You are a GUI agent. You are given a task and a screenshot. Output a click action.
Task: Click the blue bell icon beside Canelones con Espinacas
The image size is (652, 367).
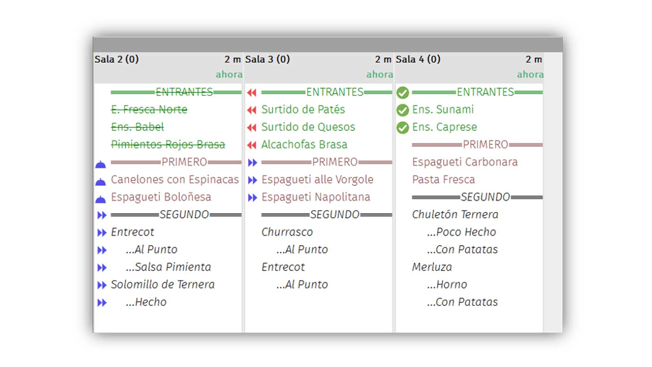pos(101,182)
